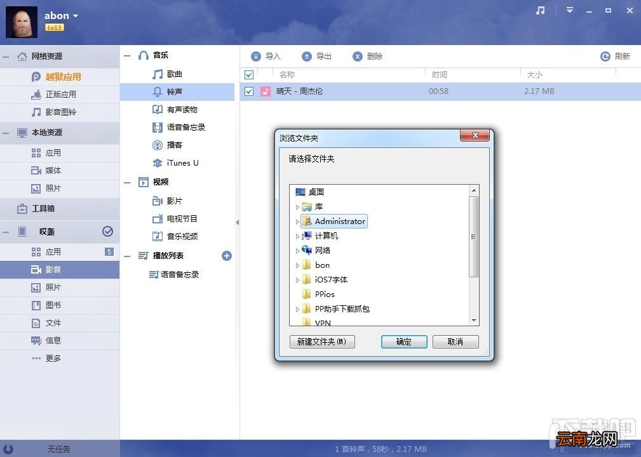Open 正版应用 in the sidebar
This screenshot has width=641, height=457.
pyautogui.click(x=60, y=95)
